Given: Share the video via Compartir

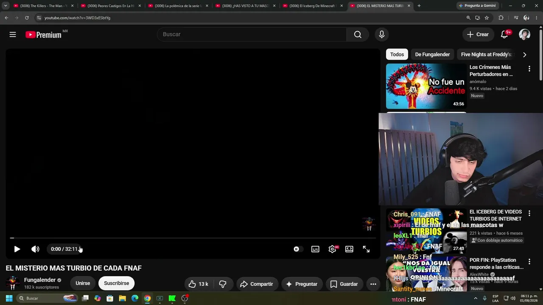Looking at the screenshot, I should click(x=257, y=284).
